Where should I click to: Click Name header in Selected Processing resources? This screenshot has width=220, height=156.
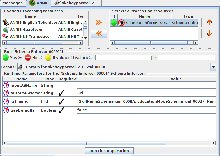pyautogui.click(x=144, y=16)
